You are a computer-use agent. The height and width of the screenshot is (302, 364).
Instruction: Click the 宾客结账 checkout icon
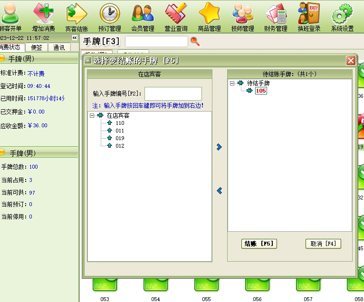[77, 16]
